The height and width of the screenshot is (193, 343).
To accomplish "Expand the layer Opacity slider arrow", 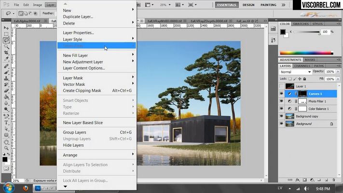I will tap(338, 71).
